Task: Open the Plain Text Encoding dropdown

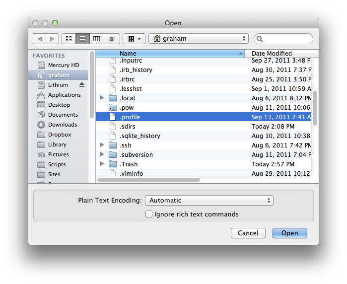Action: [x=209, y=201]
